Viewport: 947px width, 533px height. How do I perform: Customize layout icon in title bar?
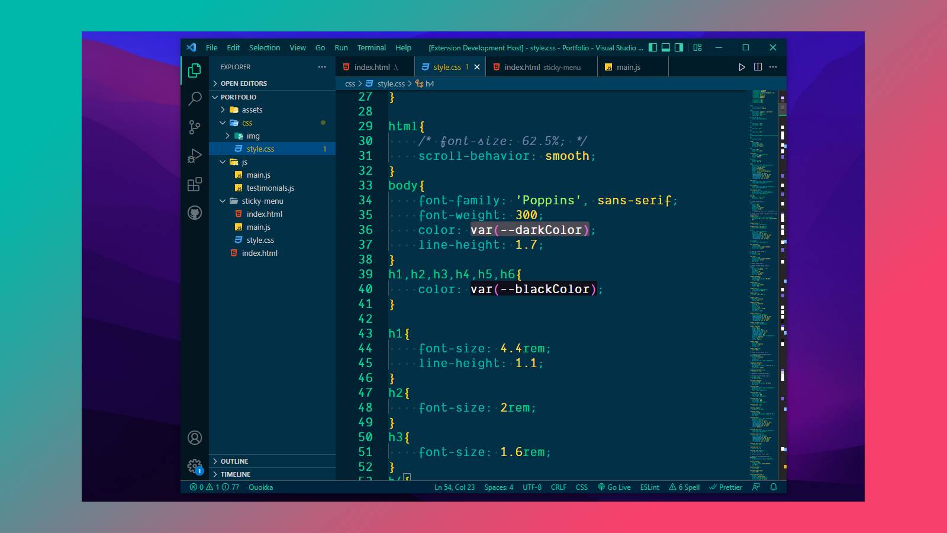(x=697, y=47)
